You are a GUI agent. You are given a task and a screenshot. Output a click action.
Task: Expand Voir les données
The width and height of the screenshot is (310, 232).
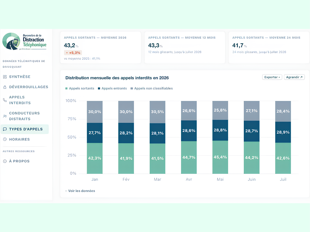click(x=80, y=191)
